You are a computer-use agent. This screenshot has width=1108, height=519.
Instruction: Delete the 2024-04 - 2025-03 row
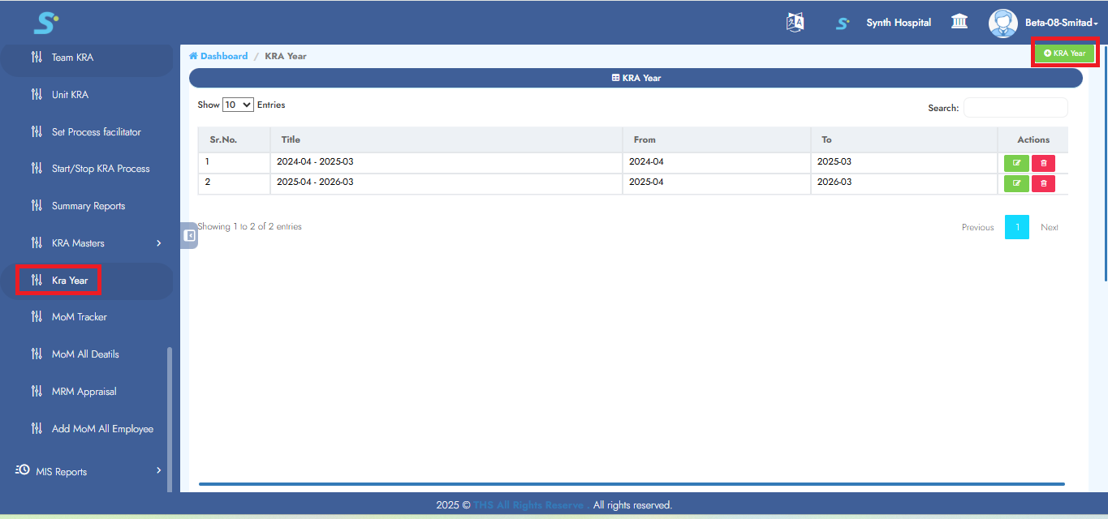(x=1043, y=163)
